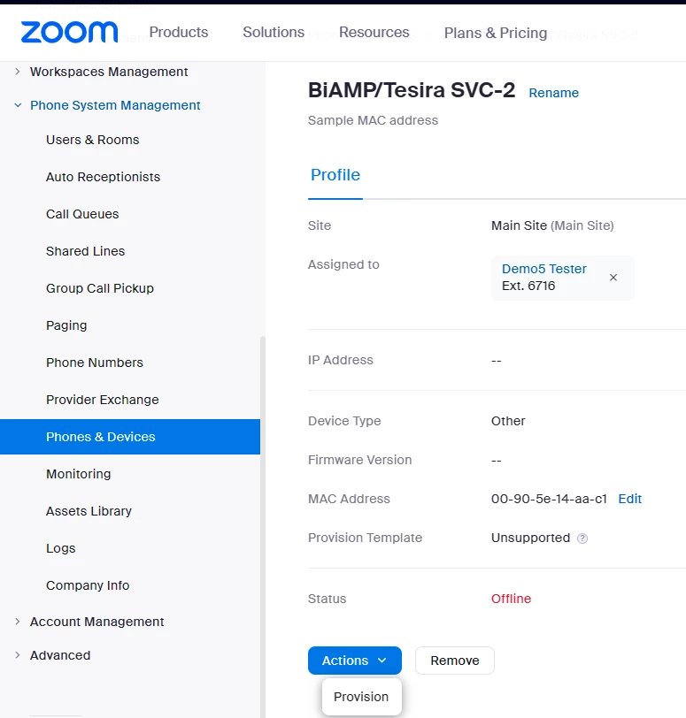Select Phone Numbers in the sidebar
This screenshot has height=718, width=686.
[95, 363]
